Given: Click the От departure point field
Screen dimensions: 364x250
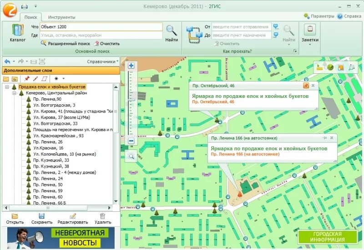Looking at the screenshot, I should click(242, 27).
